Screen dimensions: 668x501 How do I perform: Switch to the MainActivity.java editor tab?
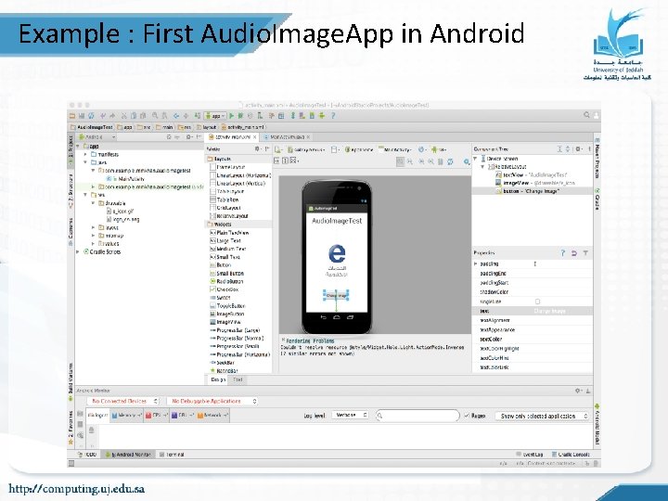tap(287, 137)
